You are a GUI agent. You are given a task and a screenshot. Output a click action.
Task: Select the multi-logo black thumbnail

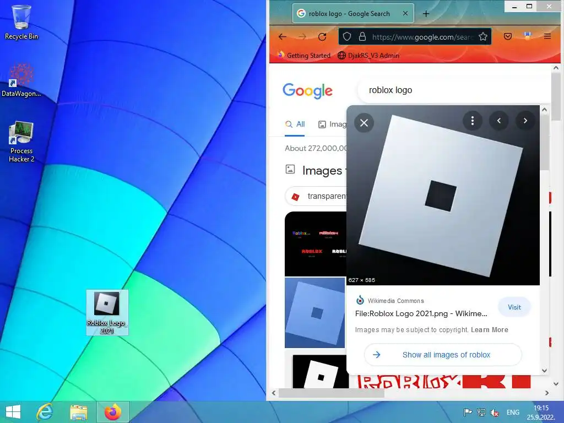coord(316,244)
